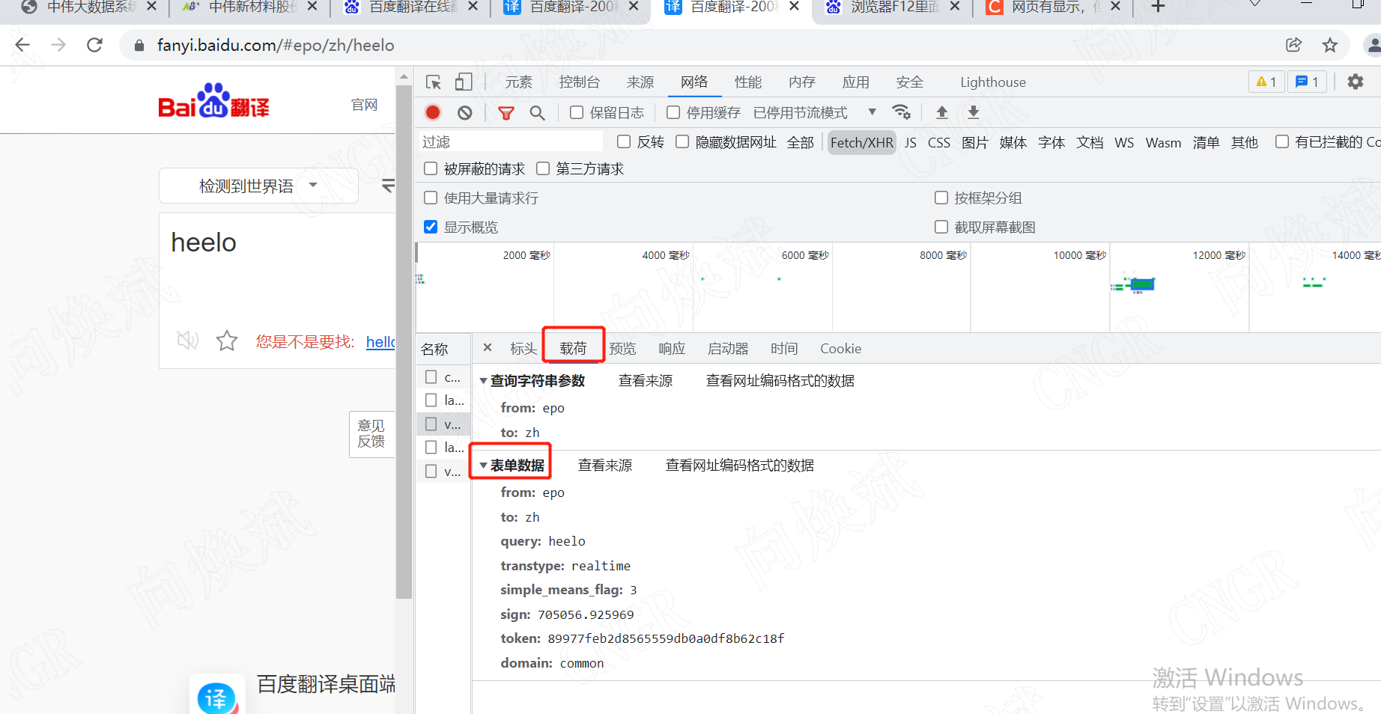
Task: Switch to 控制台 console tab
Action: [580, 82]
